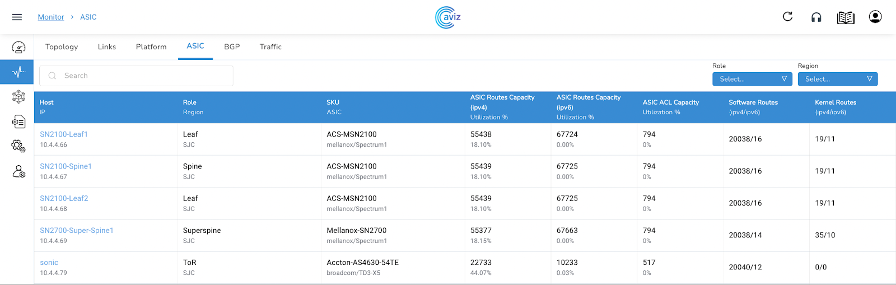Click the Monitor breadcrumb link
The image size is (896, 285).
51,17
